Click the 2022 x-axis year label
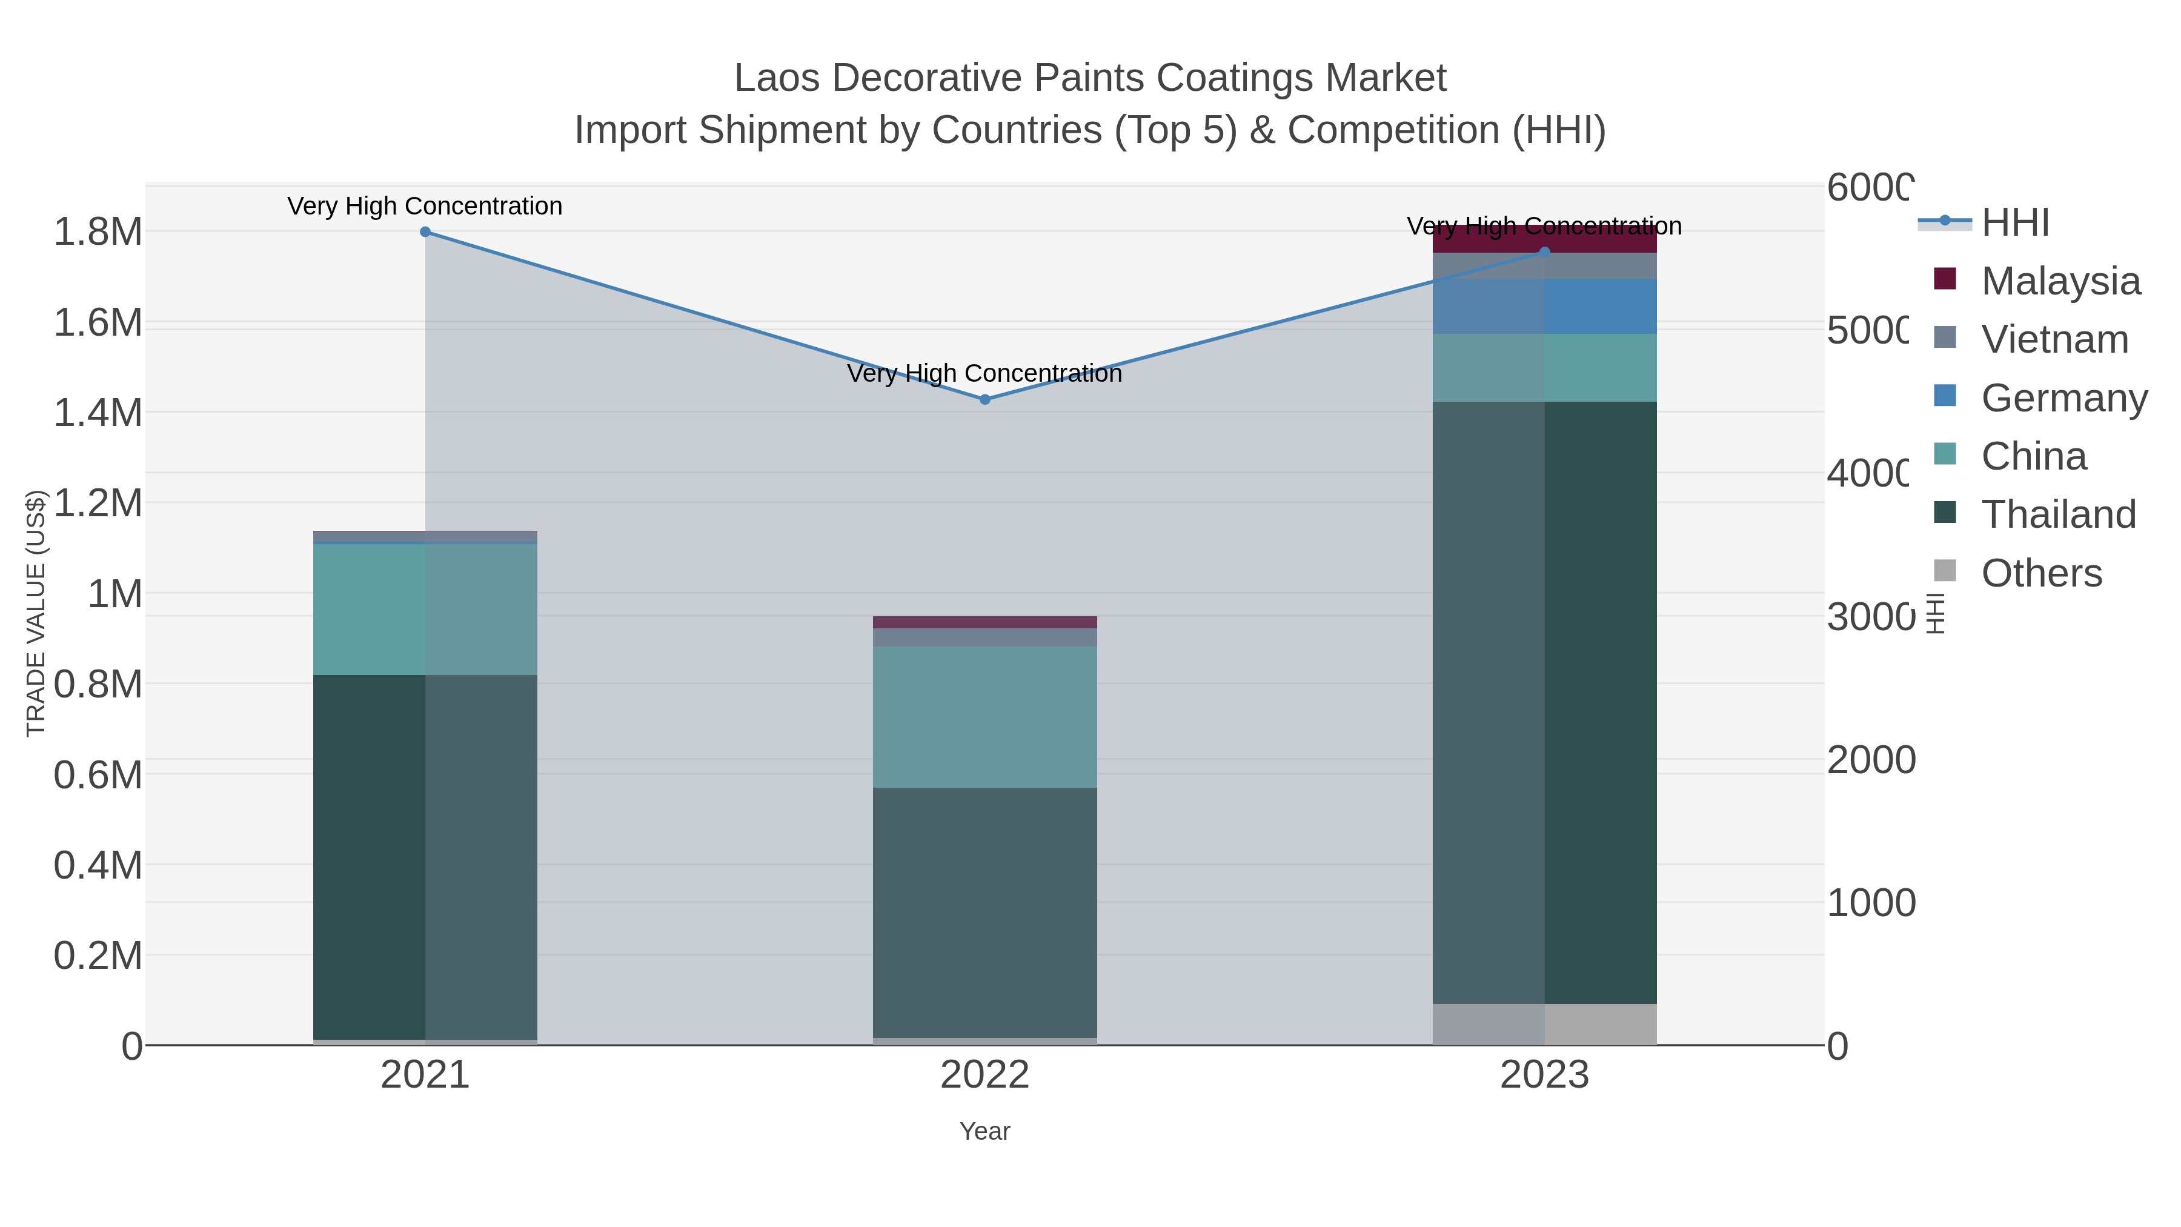Screen dimensions: 2181x1227 pos(984,1076)
